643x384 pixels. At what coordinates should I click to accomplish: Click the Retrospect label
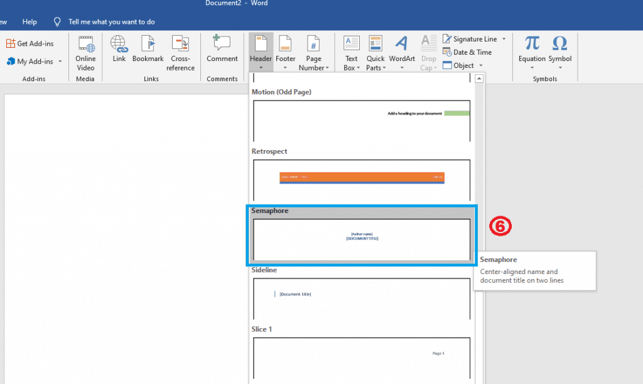pyautogui.click(x=269, y=151)
